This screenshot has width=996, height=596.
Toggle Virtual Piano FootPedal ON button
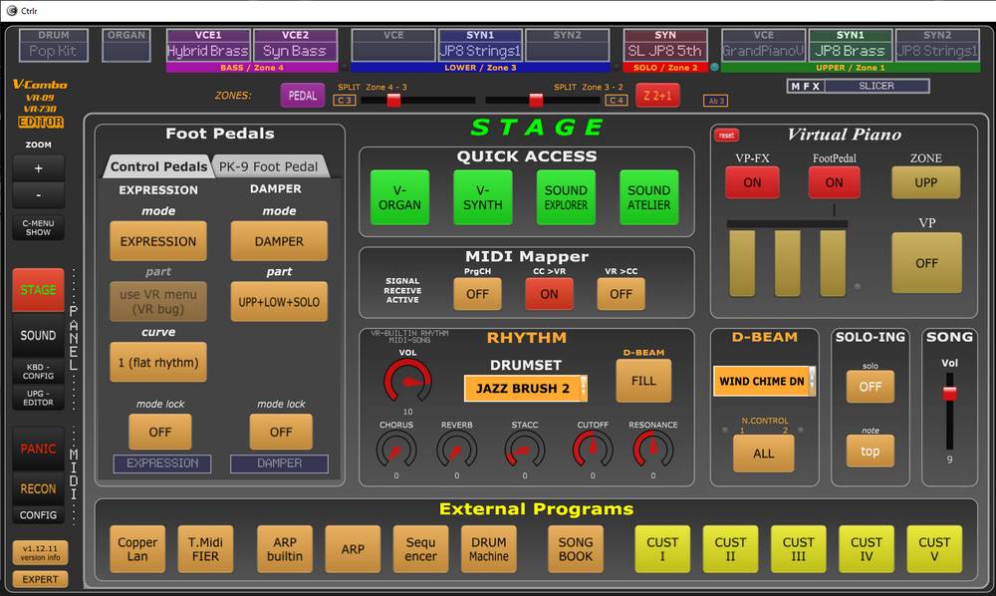(834, 182)
